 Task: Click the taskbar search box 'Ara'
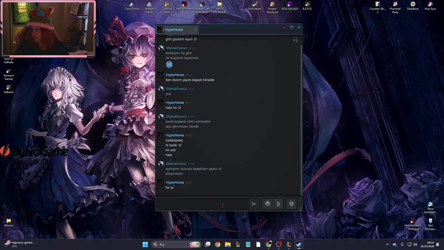(177, 244)
